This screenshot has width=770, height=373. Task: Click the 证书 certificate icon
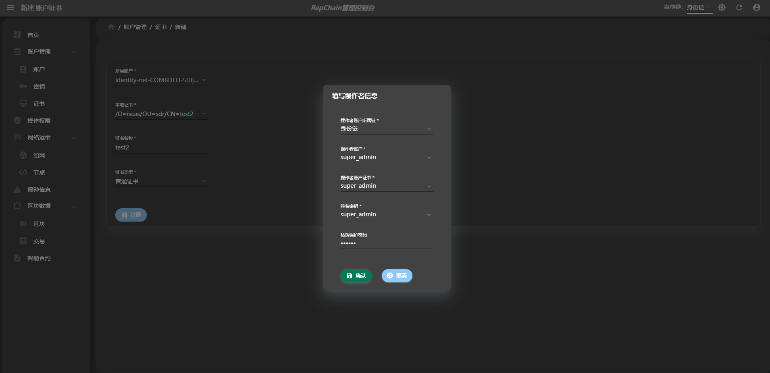coord(23,104)
